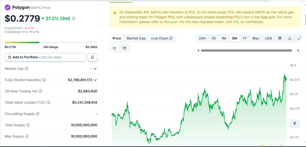Image resolution: width=306 pixels, height=147 pixels.
Task: Click the $0.275 axis label on chart
Action: [x=294, y=80]
